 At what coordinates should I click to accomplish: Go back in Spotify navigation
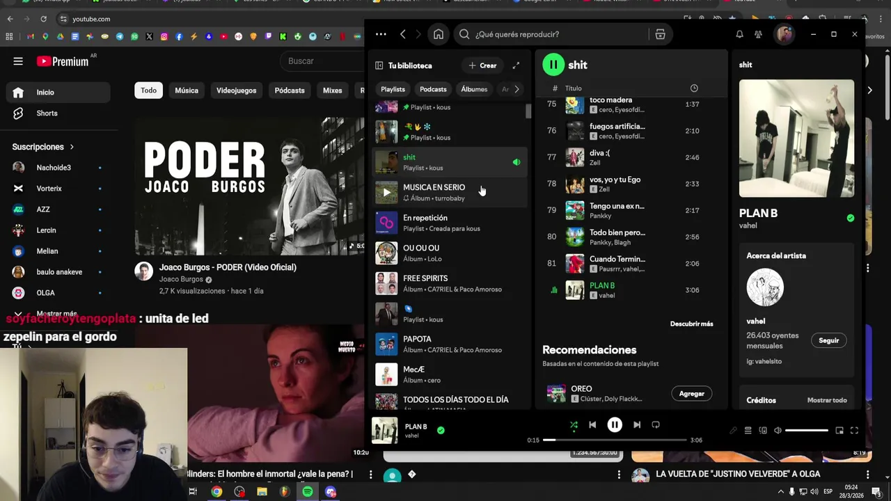403,34
